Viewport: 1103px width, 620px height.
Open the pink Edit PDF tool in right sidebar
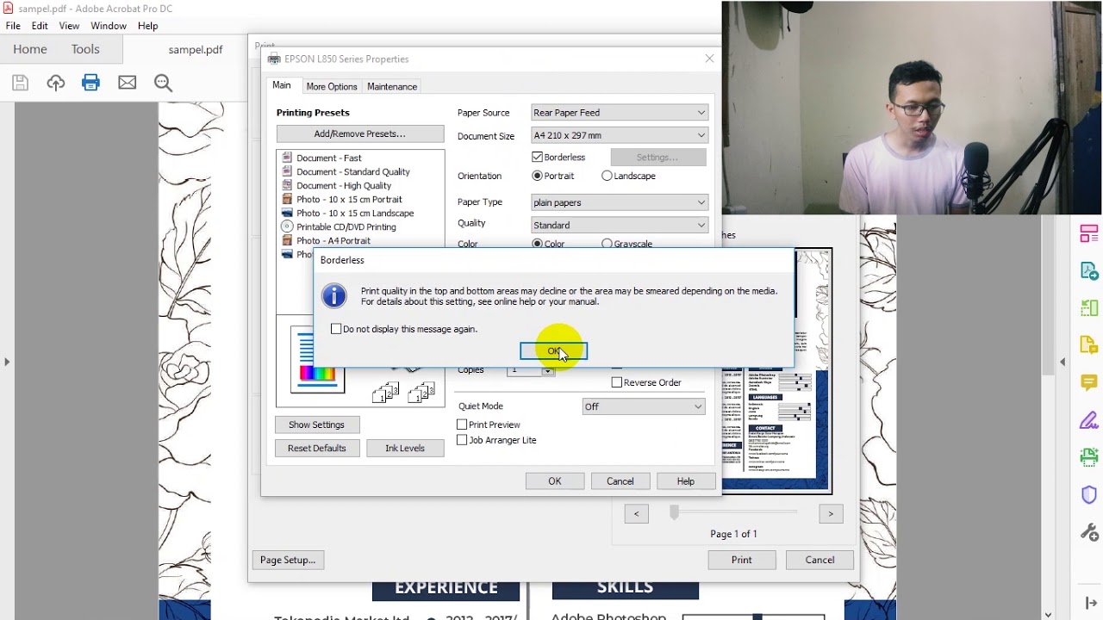1088,234
